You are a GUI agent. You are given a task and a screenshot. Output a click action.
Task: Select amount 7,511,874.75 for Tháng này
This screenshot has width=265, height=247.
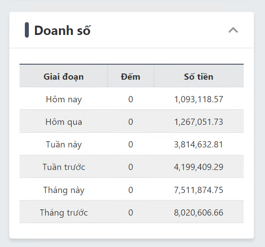pos(198,190)
